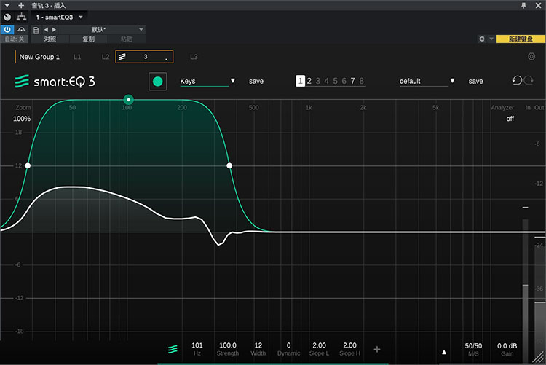Open the Keys profile dropdown
The width and height of the screenshot is (546, 365).
click(x=207, y=81)
